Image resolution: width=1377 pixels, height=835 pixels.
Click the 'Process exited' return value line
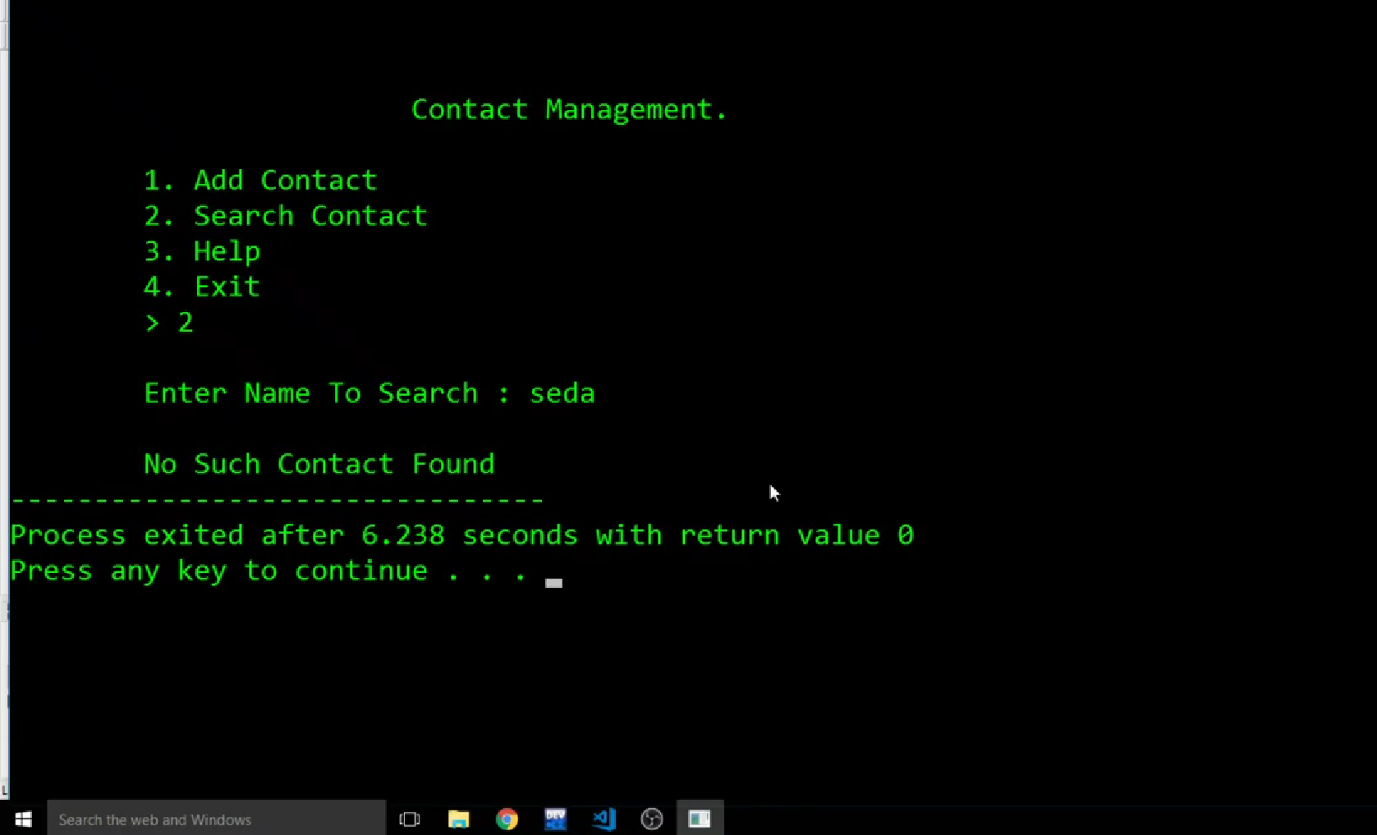(462, 534)
